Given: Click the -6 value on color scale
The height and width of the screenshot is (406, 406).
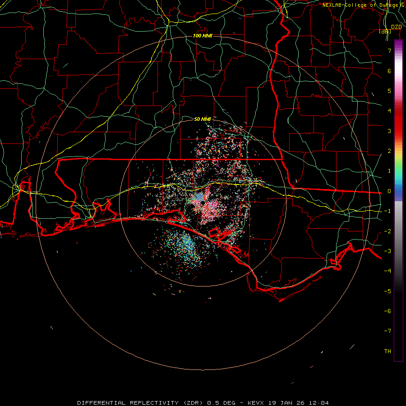Looking at the screenshot, I should tap(388, 311).
